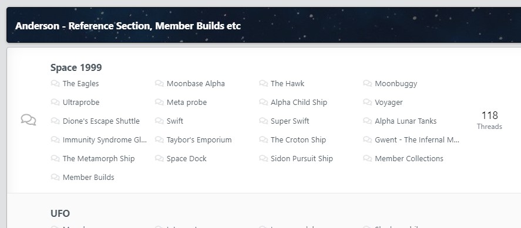Go to Dione's Escape Shuttle sub-forum
Viewport: 521px width, 228px height.
[101, 121]
